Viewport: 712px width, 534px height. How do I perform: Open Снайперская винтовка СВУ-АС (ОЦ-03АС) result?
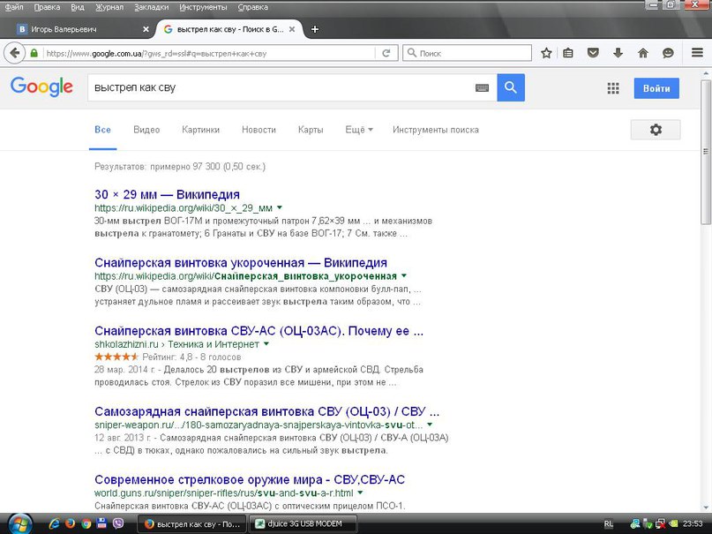pos(259,331)
